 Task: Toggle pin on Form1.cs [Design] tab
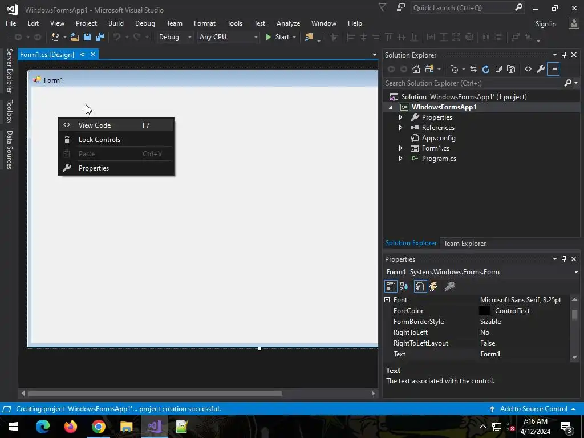82,54
